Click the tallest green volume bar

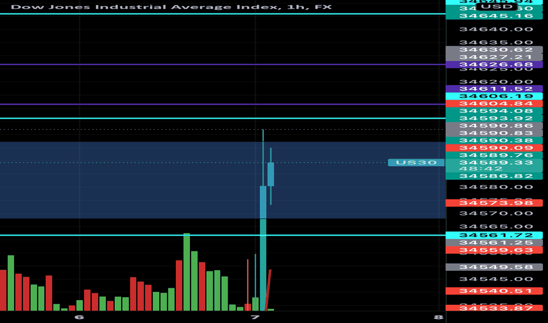pyautogui.click(x=186, y=272)
